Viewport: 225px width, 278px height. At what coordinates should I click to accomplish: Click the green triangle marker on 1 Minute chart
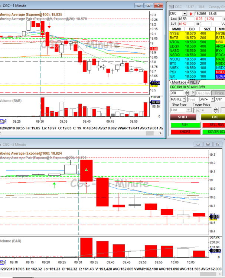[x=43, y=32]
